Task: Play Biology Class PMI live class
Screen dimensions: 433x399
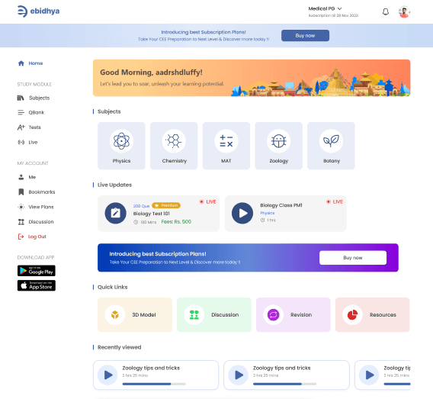Action: pyautogui.click(x=242, y=214)
